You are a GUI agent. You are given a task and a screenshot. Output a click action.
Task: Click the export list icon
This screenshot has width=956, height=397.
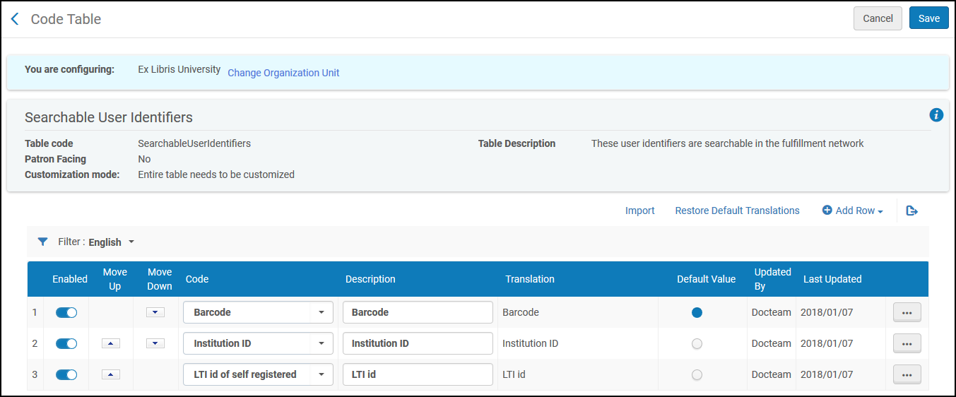pos(911,211)
